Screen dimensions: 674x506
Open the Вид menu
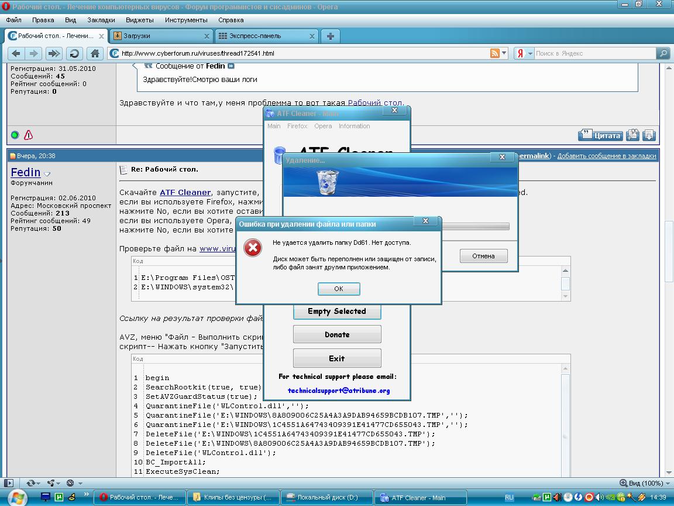(x=70, y=20)
